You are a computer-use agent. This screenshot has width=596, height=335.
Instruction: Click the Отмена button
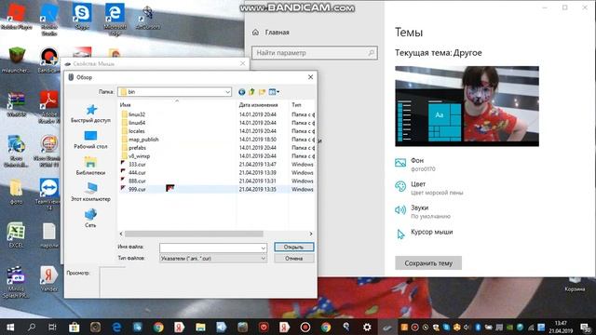(x=294, y=259)
